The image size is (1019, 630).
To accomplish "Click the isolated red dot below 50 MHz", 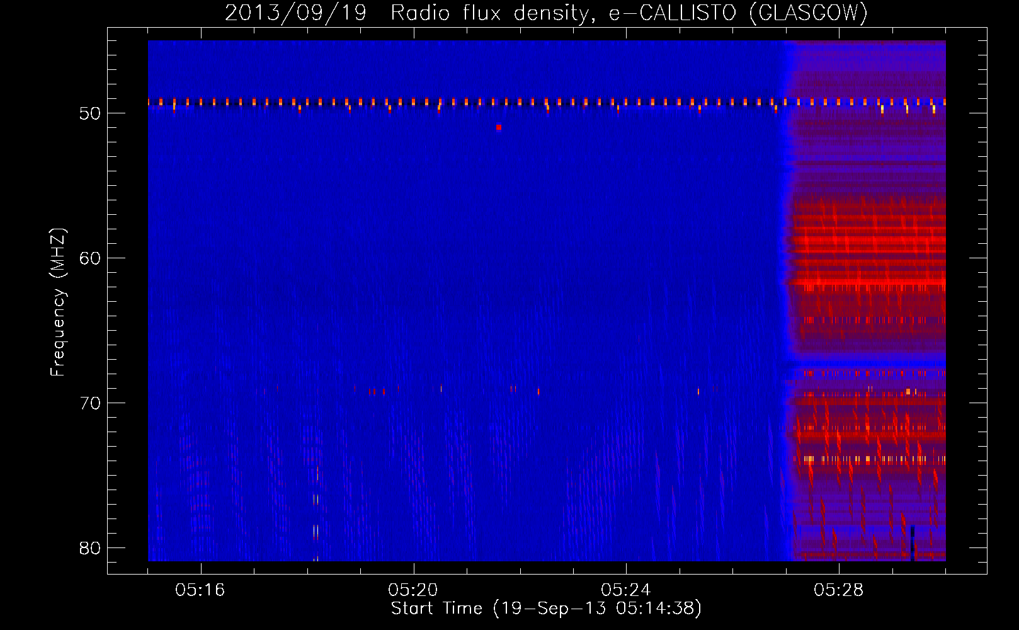I will (x=499, y=127).
